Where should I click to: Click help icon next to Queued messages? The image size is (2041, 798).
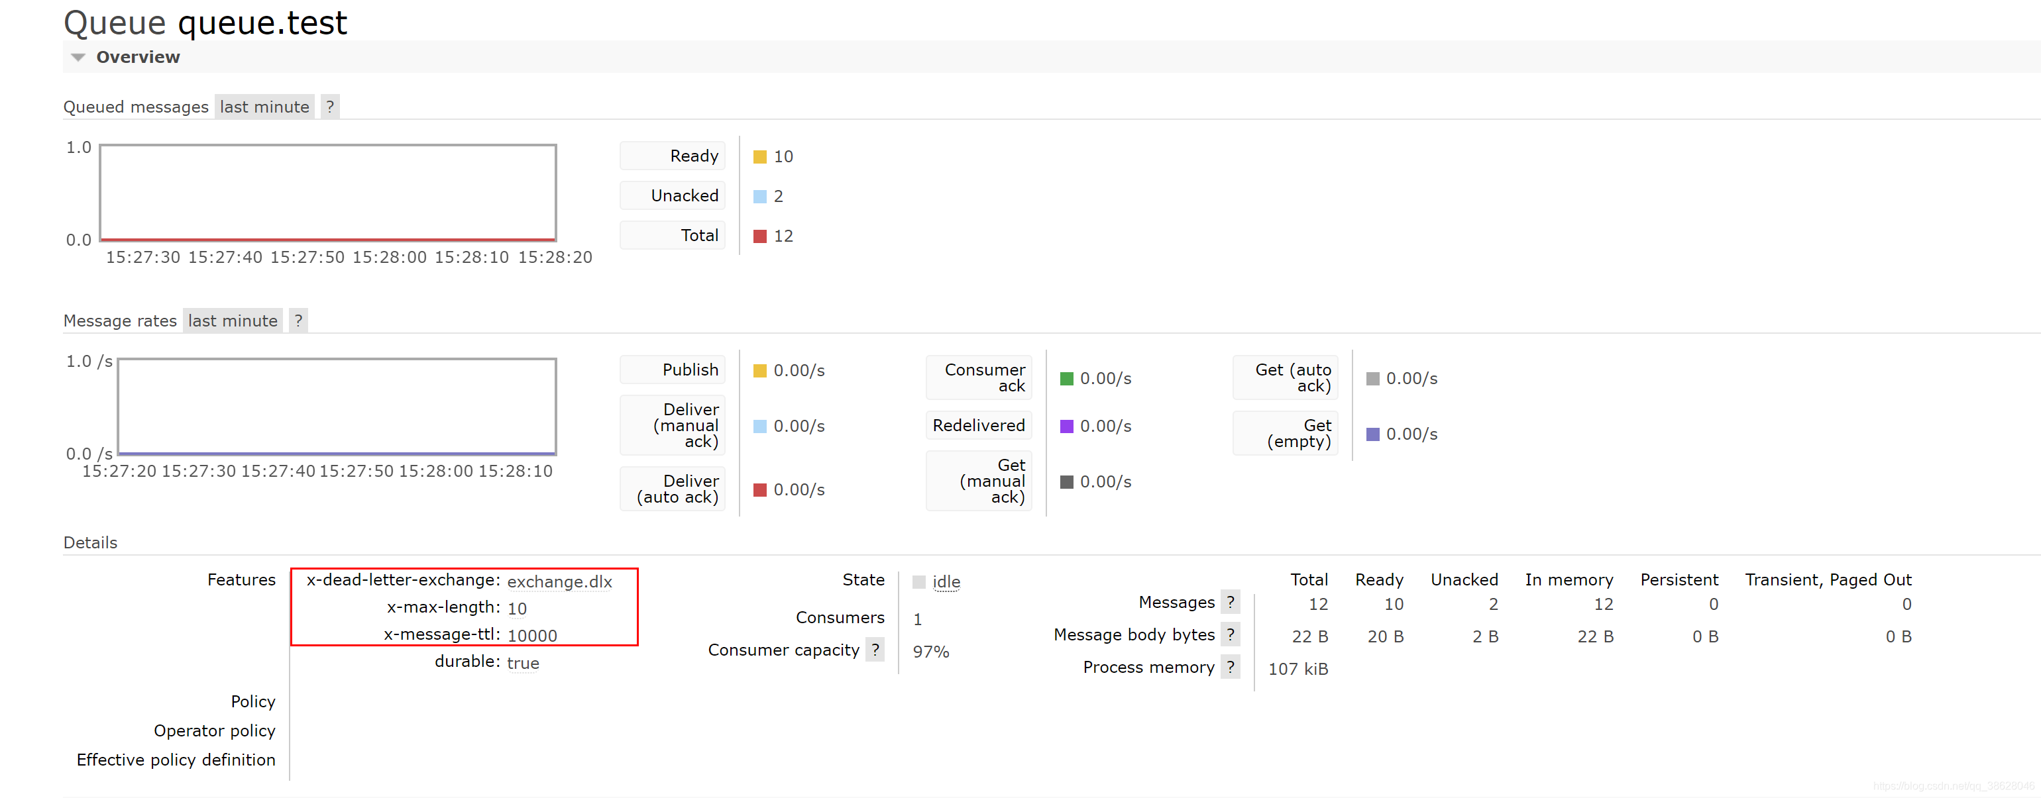click(329, 107)
